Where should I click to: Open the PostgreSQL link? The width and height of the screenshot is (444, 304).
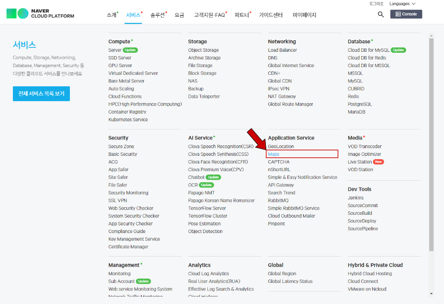click(360, 105)
